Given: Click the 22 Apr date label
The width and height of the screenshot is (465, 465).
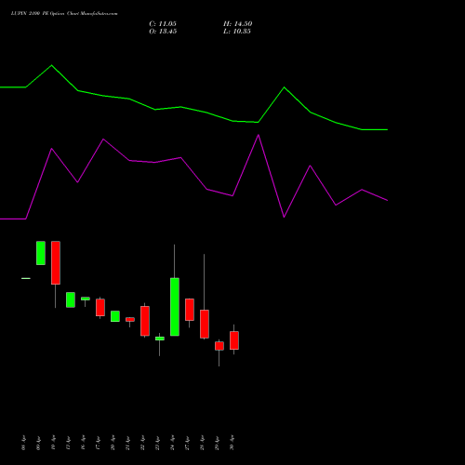Looking at the screenshot, I should coord(143,443).
